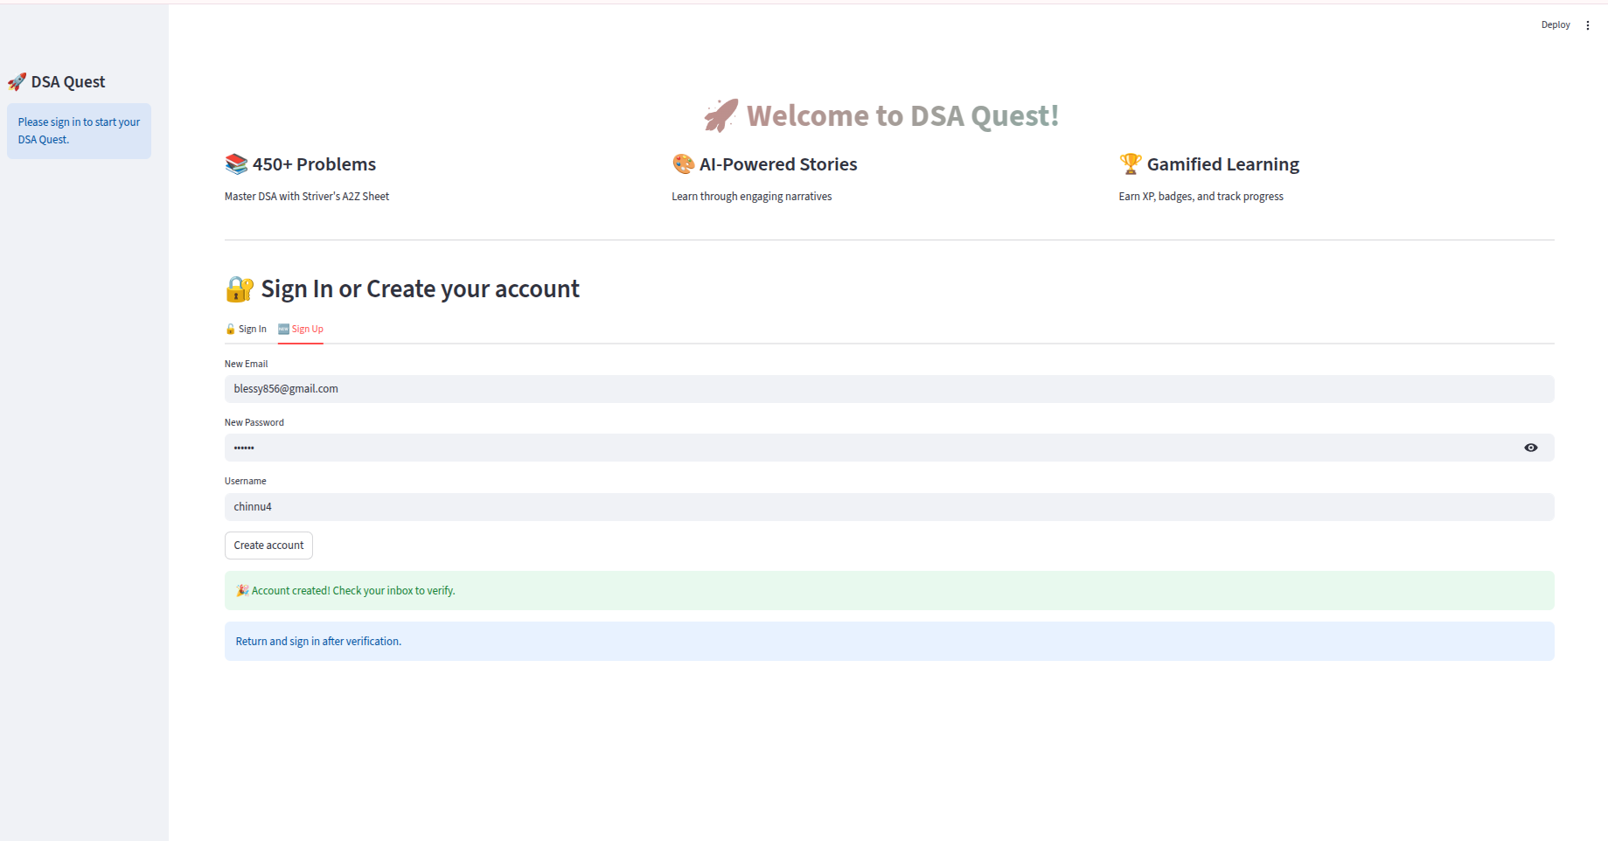The image size is (1608, 841).
Task: Click the rocket icon beside the welcome heading
Action: 720,115
